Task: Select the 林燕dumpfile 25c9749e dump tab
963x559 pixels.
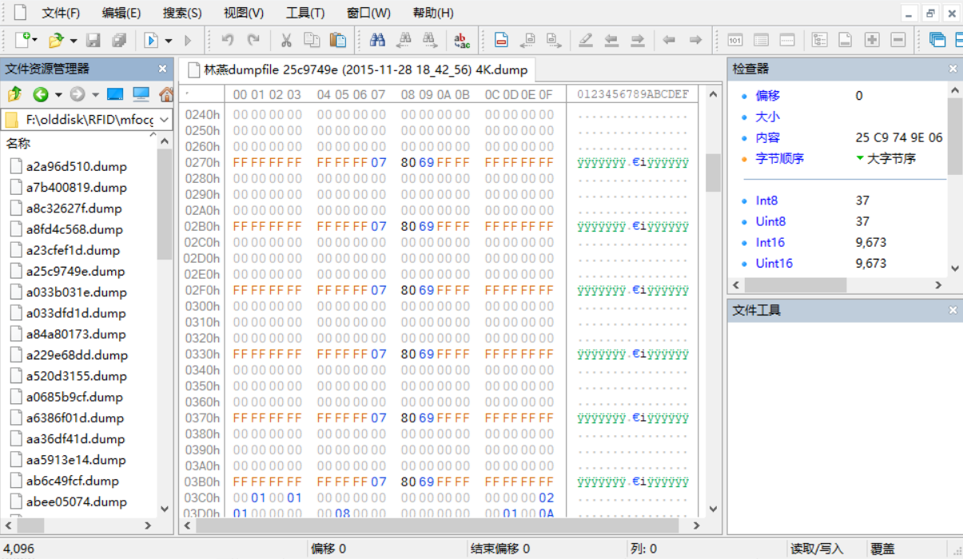Action: (x=357, y=69)
